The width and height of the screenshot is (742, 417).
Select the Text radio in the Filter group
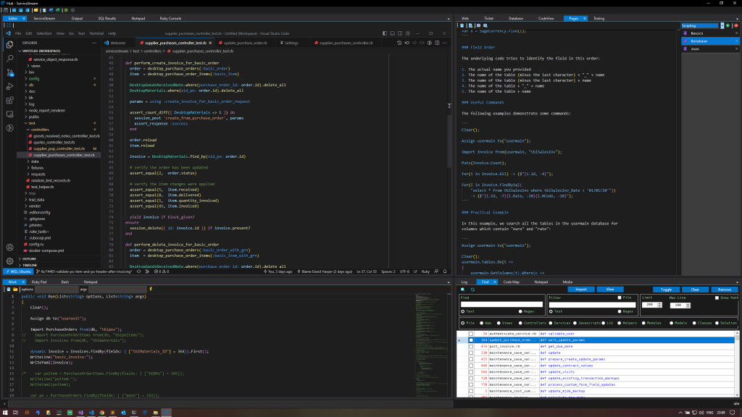[x=551, y=311]
